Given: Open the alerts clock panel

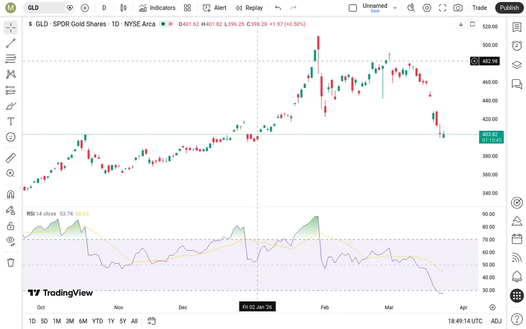Looking at the screenshot, I should point(517,46).
